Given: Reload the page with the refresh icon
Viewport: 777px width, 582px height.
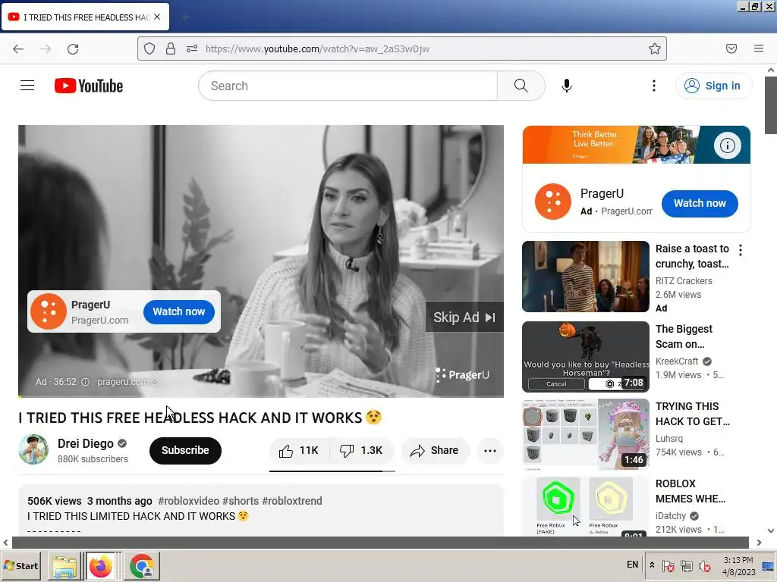Looking at the screenshot, I should 73,48.
